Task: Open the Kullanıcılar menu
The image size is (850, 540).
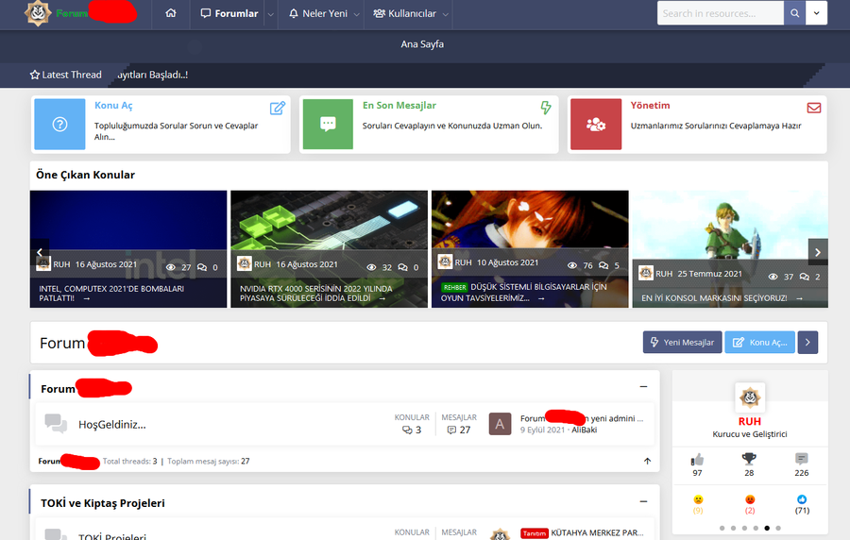Action: [404, 13]
